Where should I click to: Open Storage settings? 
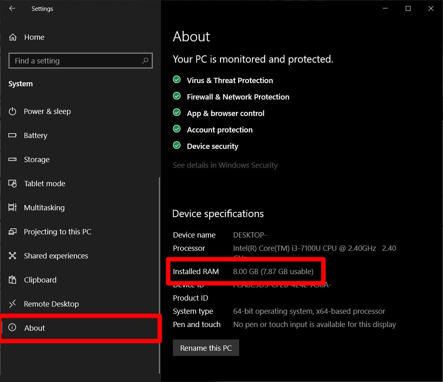tap(80, 159)
